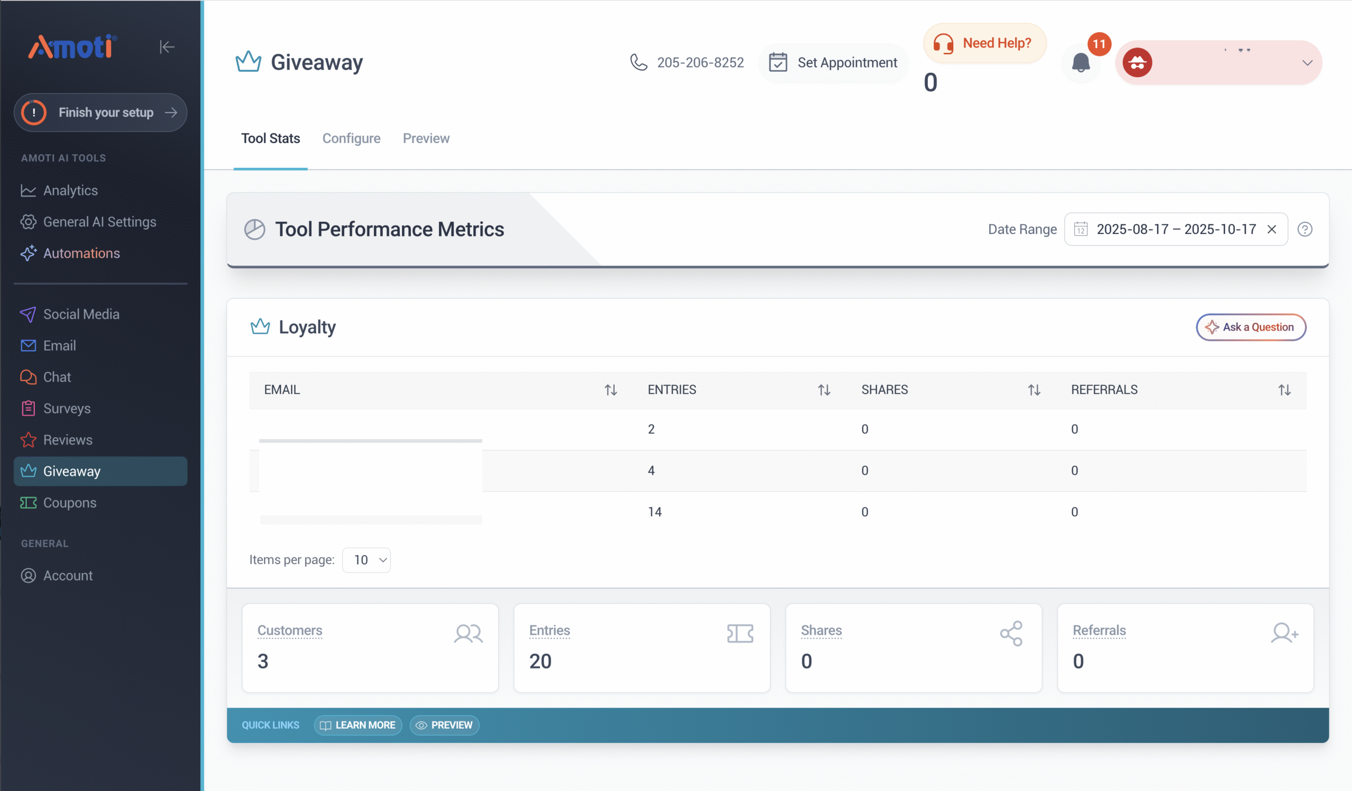
Task: Go to Automations in sidebar
Action: click(81, 253)
